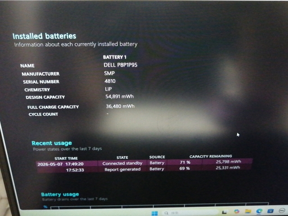Image resolution: width=288 pixels, height=216 pixels.
Task: Click the Battery usage heading
Action: (x=60, y=194)
